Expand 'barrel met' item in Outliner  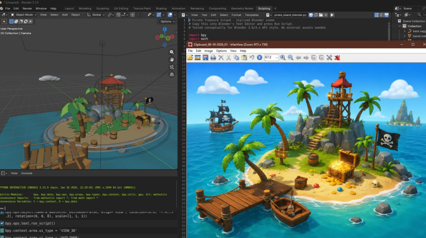click(404, 36)
